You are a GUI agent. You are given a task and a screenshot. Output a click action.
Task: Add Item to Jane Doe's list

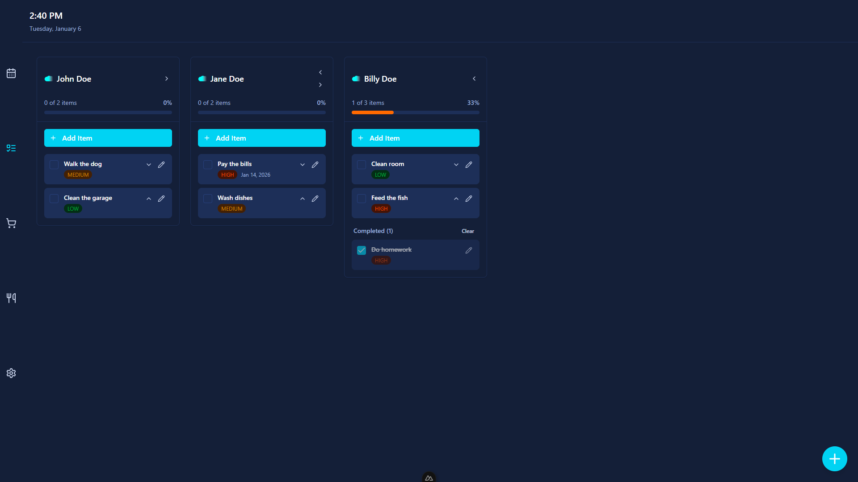pyautogui.click(x=261, y=138)
